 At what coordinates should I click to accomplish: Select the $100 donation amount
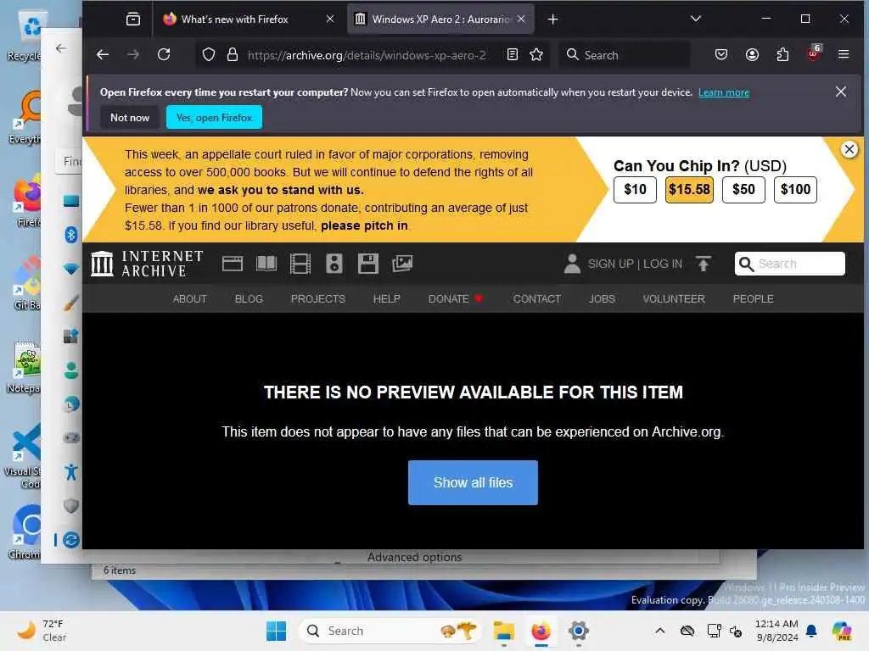click(795, 190)
